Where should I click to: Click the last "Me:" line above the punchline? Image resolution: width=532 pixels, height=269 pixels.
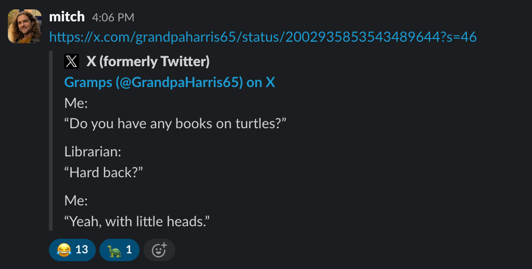pos(76,201)
